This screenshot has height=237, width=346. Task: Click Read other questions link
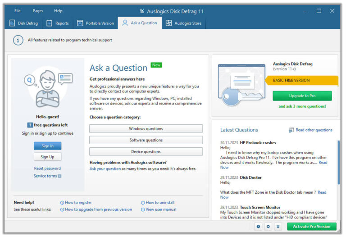point(314,130)
